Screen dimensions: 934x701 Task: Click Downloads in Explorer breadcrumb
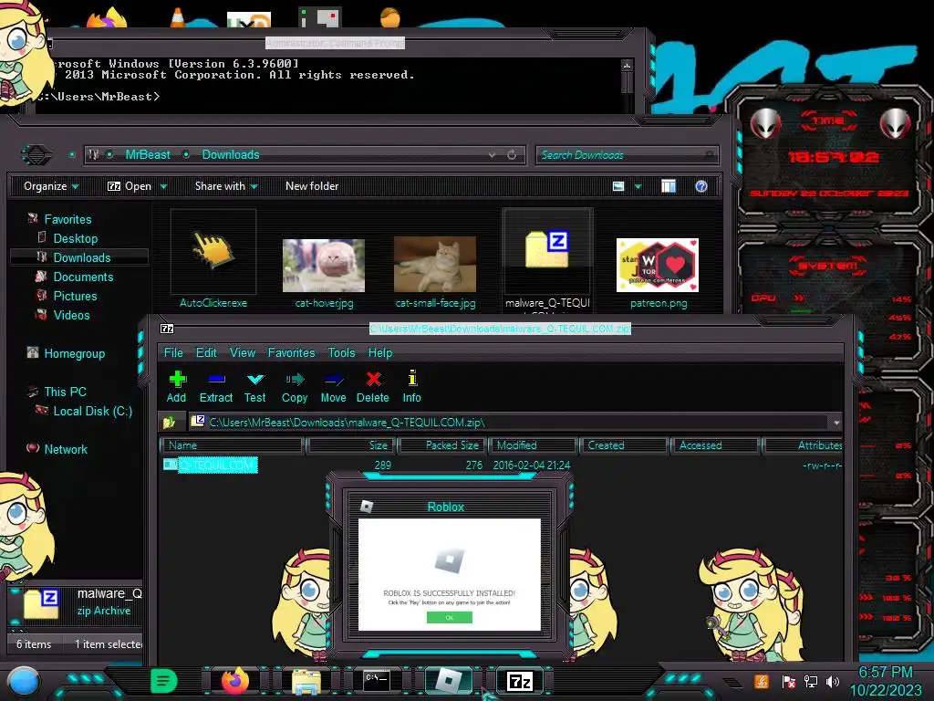coord(231,155)
